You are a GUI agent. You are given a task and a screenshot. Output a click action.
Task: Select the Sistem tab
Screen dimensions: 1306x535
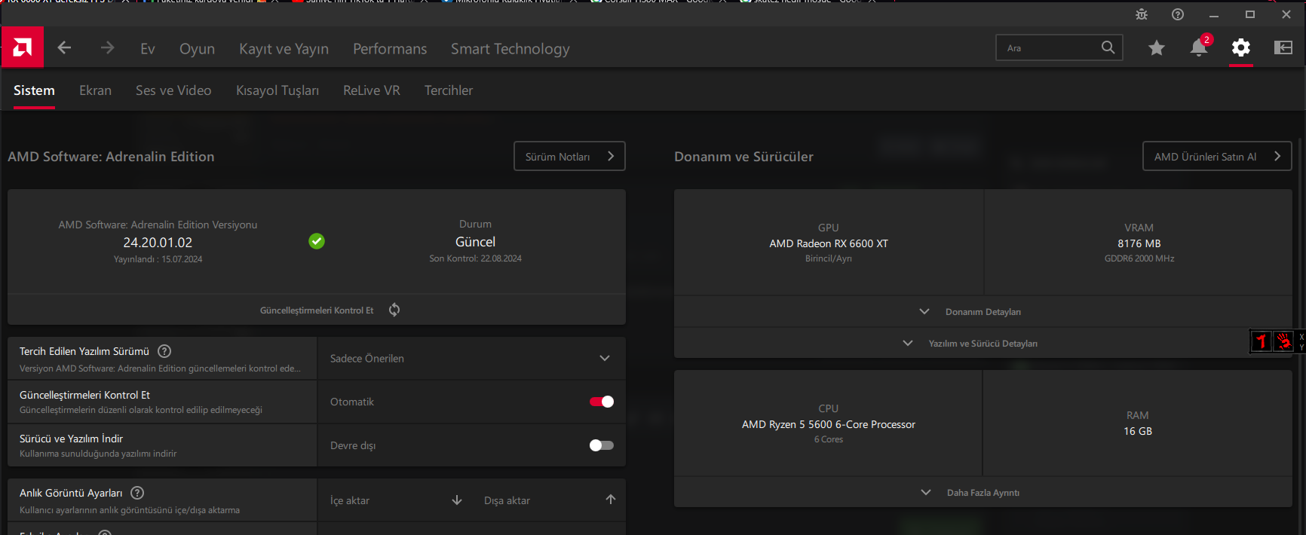point(34,90)
